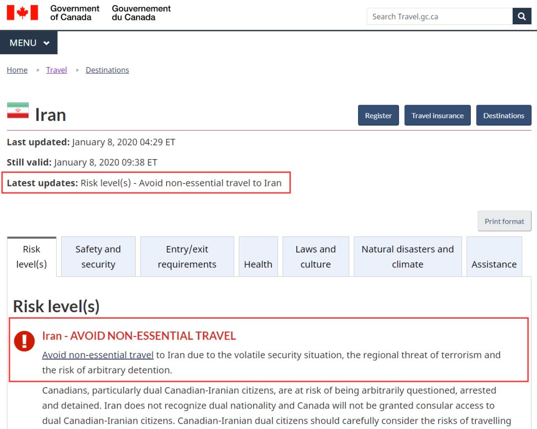Open the Entry/exit requirements tab
The height and width of the screenshot is (429, 537).
point(187,257)
